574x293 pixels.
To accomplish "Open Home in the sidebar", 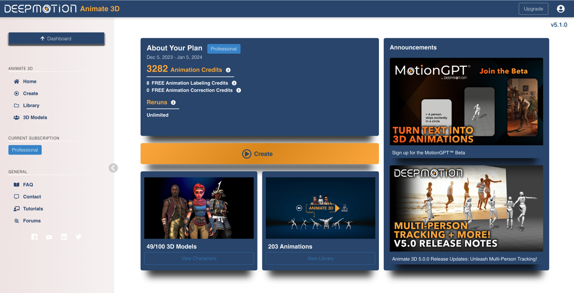I will tap(30, 82).
